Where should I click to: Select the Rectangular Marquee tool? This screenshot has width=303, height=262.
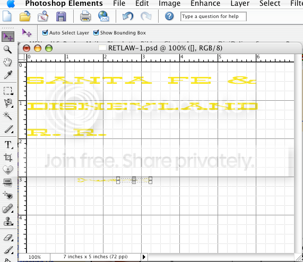(8, 91)
